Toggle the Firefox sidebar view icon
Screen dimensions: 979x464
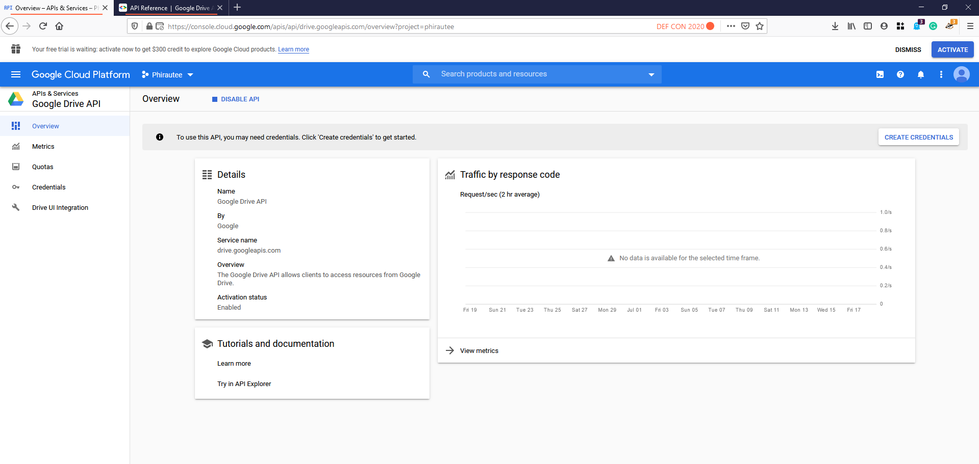click(x=868, y=26)
